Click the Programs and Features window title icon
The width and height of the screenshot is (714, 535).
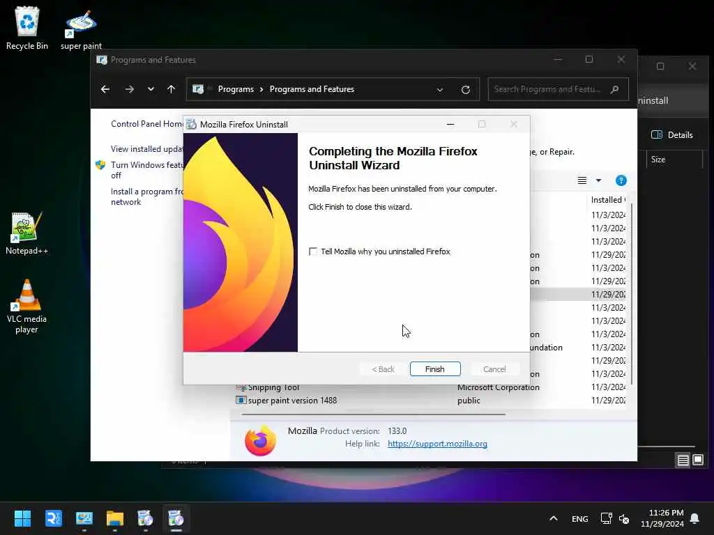coord(102,60)
